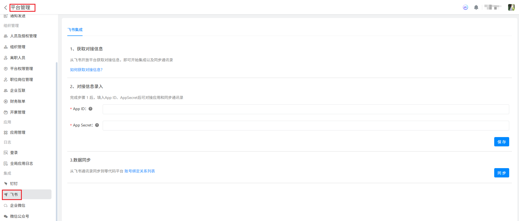
Task: Click the sidebar vertical scrollbar
Action: pos(57,136)
